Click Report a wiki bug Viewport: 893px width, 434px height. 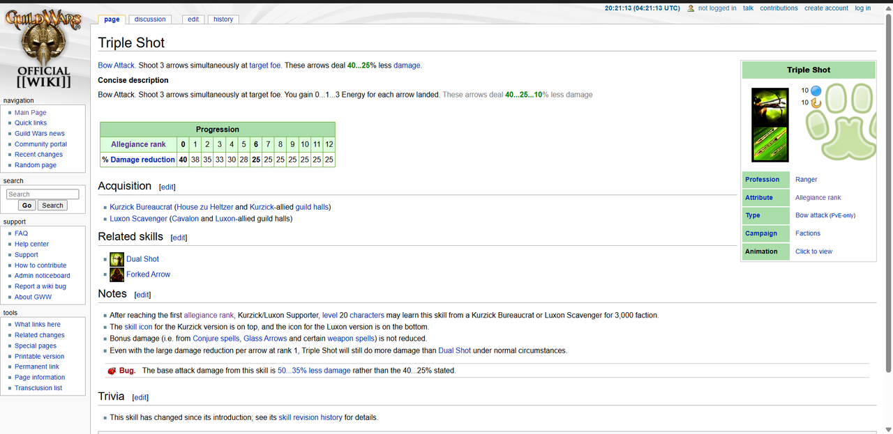pos(40,286)
